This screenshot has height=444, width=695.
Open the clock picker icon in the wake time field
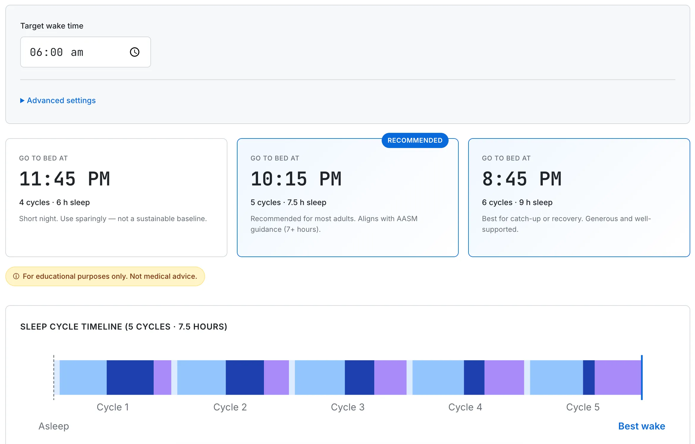134,52
